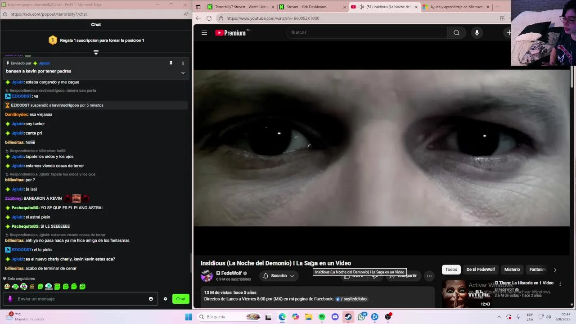Open DaniSnyder username in chat
This screenshot has width=576, height=324.
(x=16, y=114)
